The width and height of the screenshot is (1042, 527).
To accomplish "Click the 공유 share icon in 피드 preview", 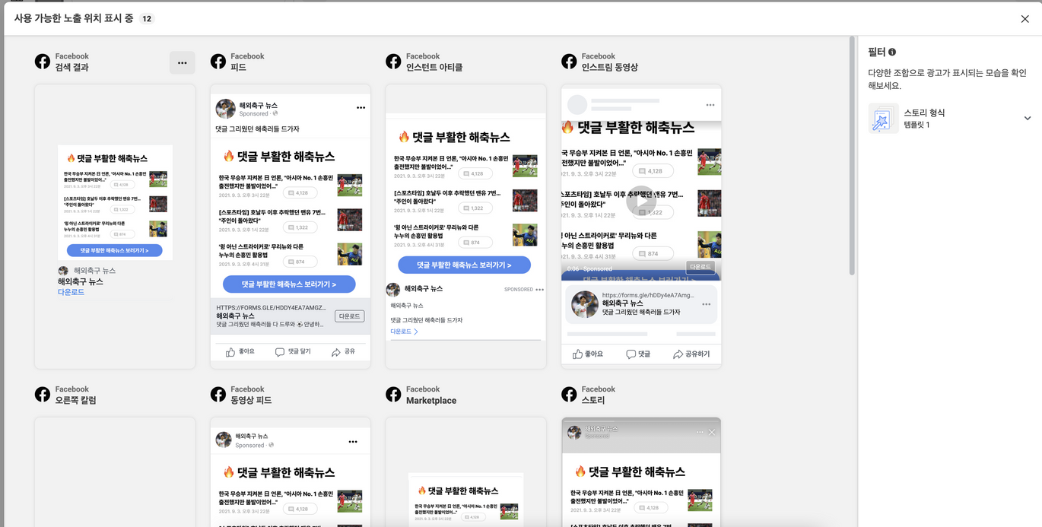I will click(336, 352).
